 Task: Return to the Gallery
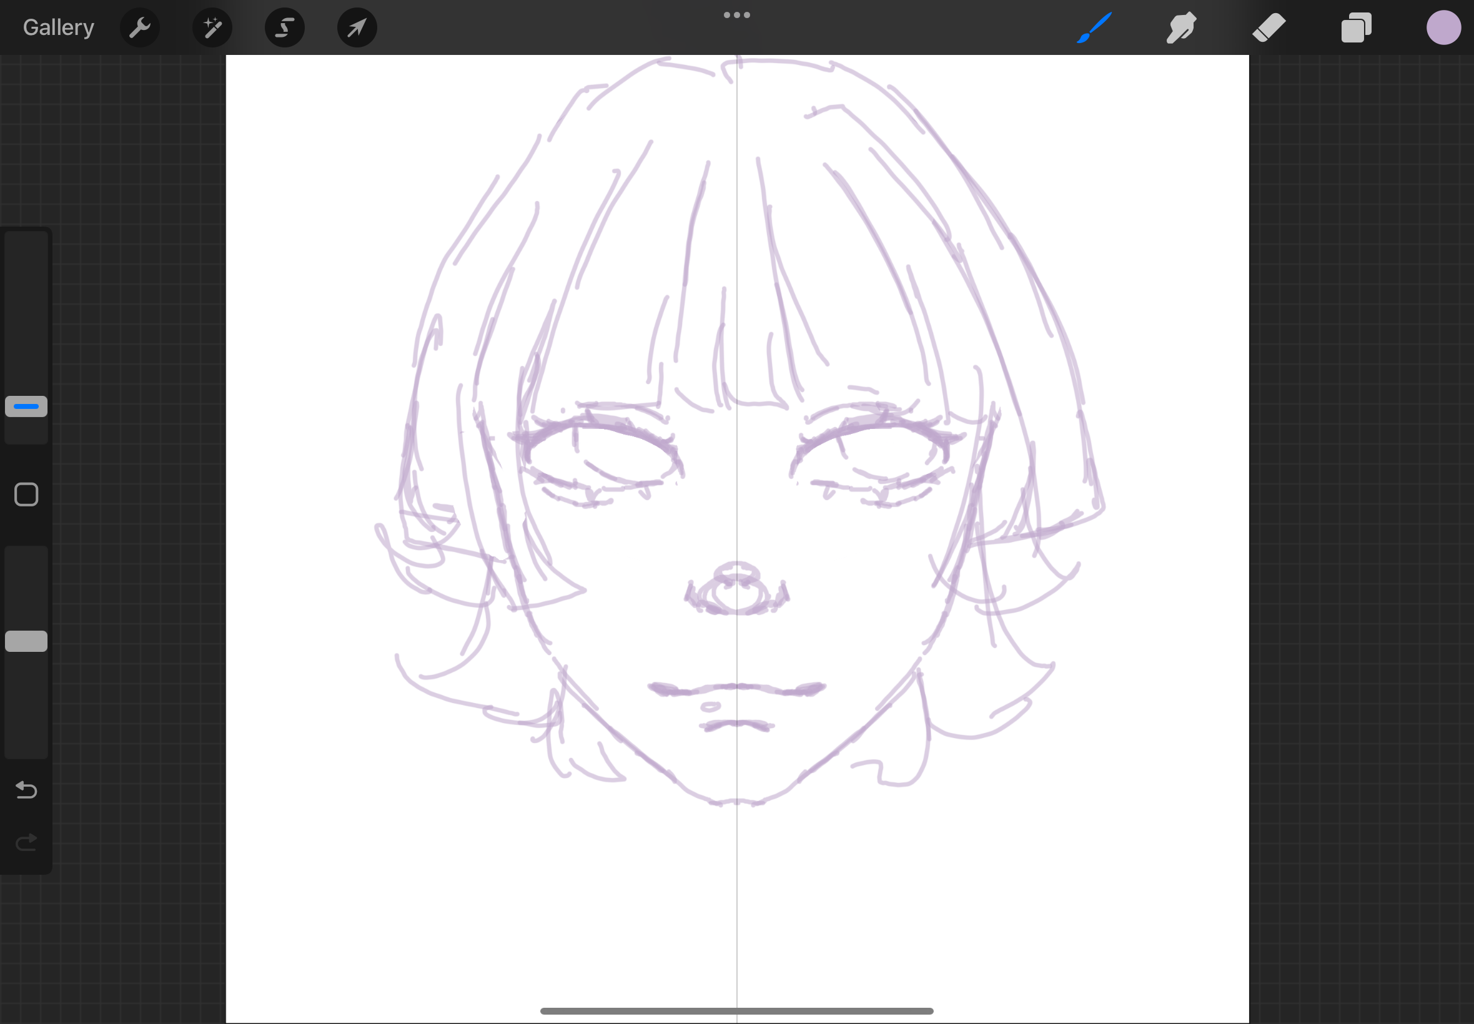click(58, 27)
